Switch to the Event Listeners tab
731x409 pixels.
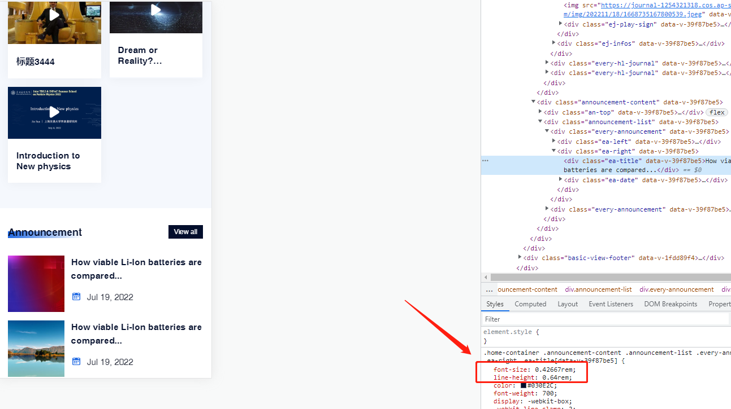[x=611, y=304]
